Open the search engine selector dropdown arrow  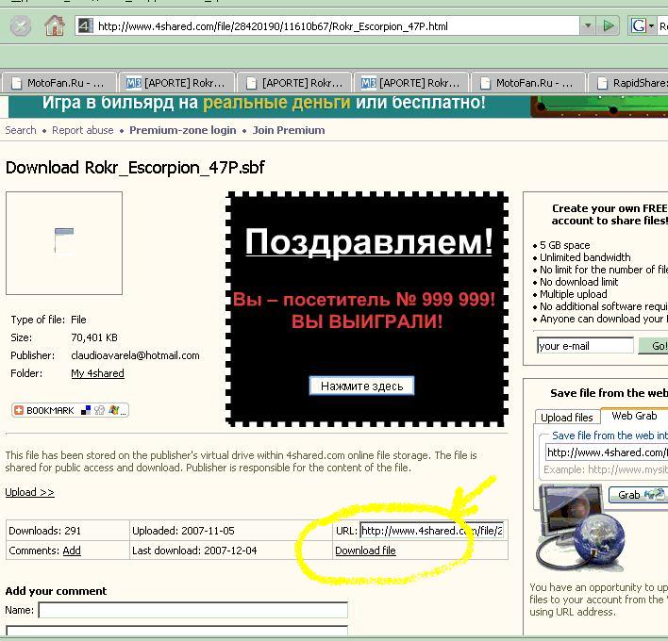coord(651,26)
